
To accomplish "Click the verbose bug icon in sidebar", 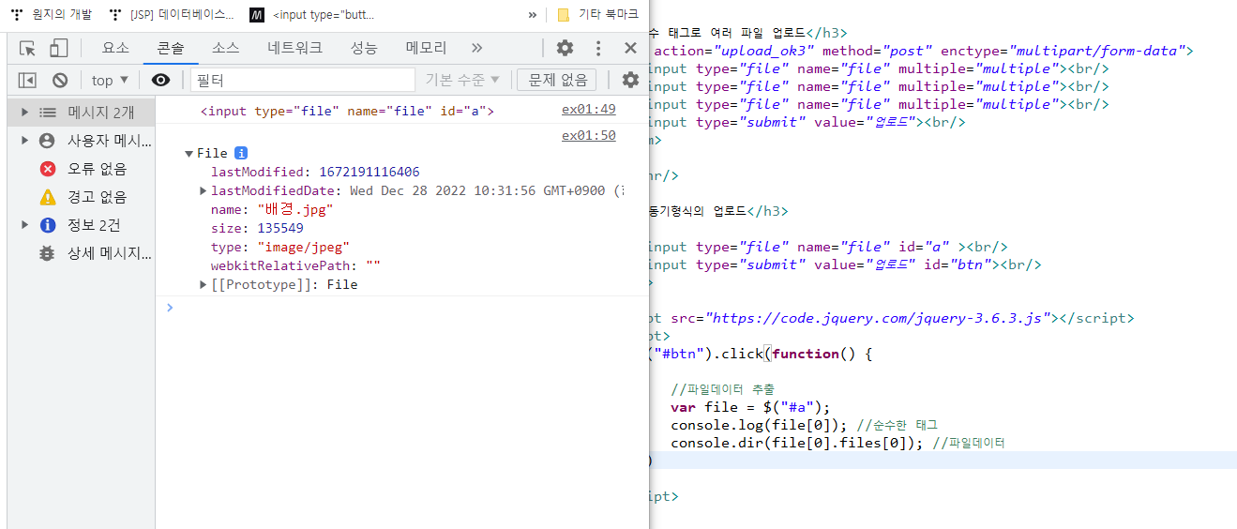I will (47, 253).
